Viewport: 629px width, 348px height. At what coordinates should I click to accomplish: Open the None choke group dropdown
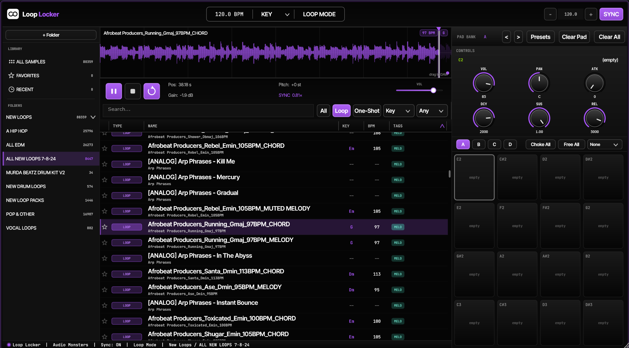(605, 144)
